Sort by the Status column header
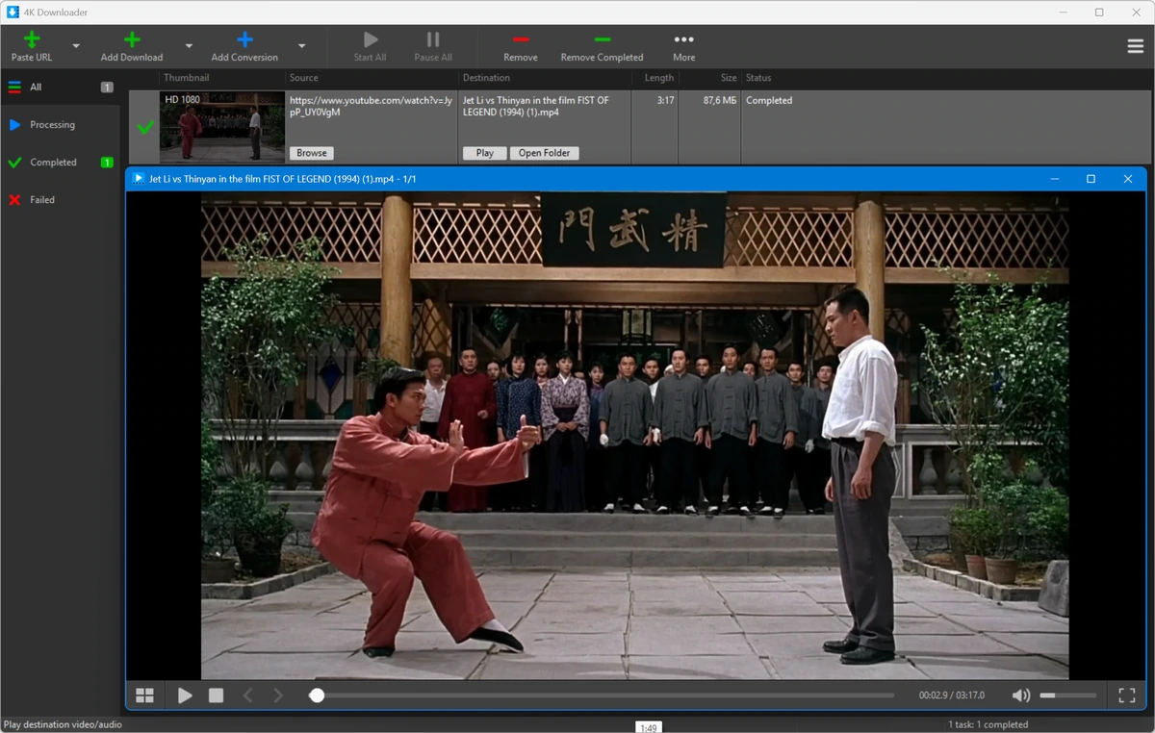This screenshot has height=733, width=1155. coord(758,78)
